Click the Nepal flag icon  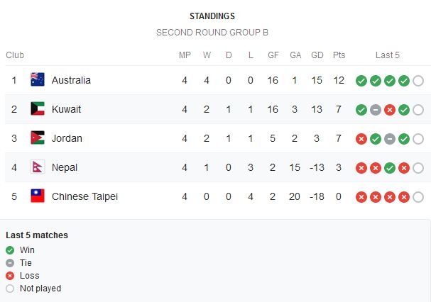pyautogui.click(x=38, y=167)
